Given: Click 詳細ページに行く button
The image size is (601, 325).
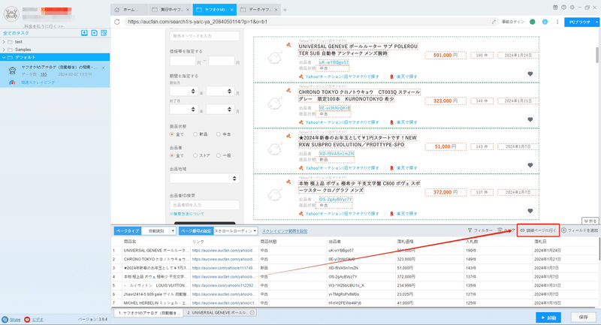Looking at the screenshot, I should pyautogui.click(x=538, y=230).
